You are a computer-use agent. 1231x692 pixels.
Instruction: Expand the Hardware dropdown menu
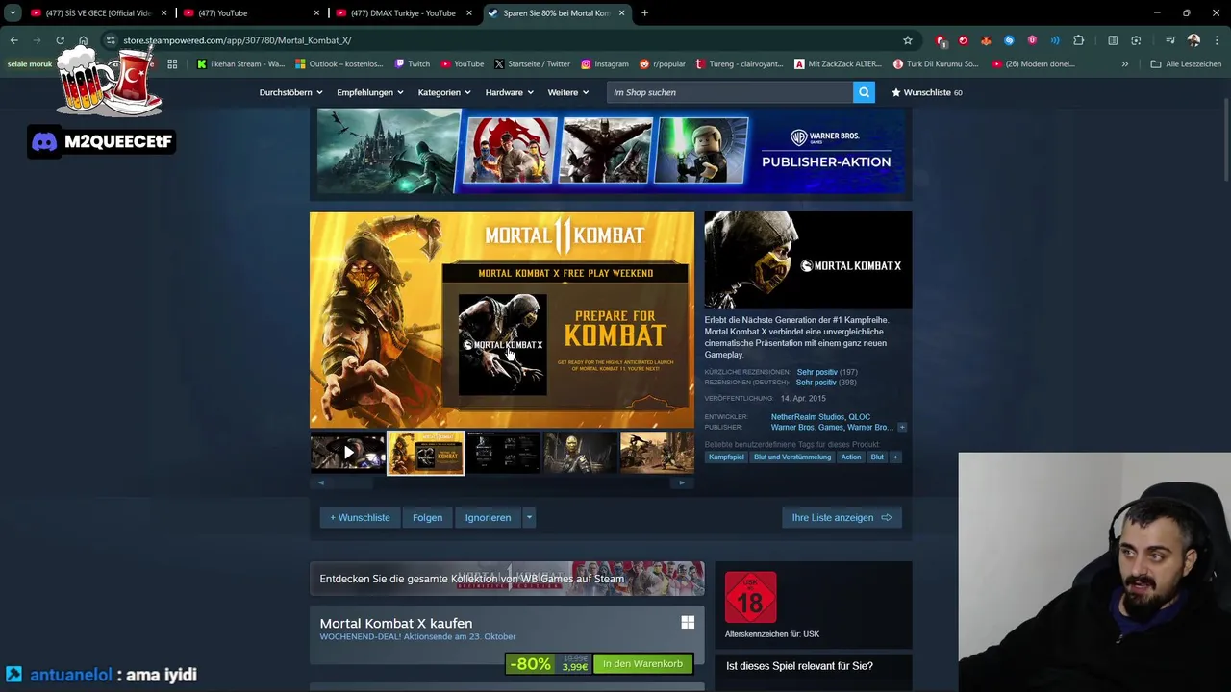[509, 92]
